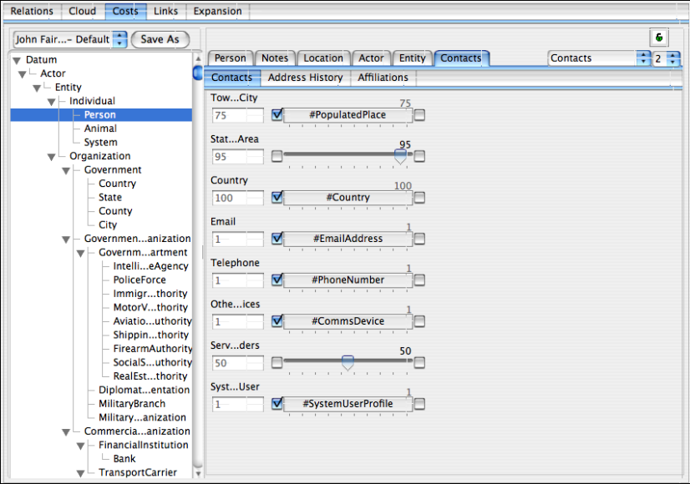
Task: Collapse the Entity tree node
Action: coord(37,88)
